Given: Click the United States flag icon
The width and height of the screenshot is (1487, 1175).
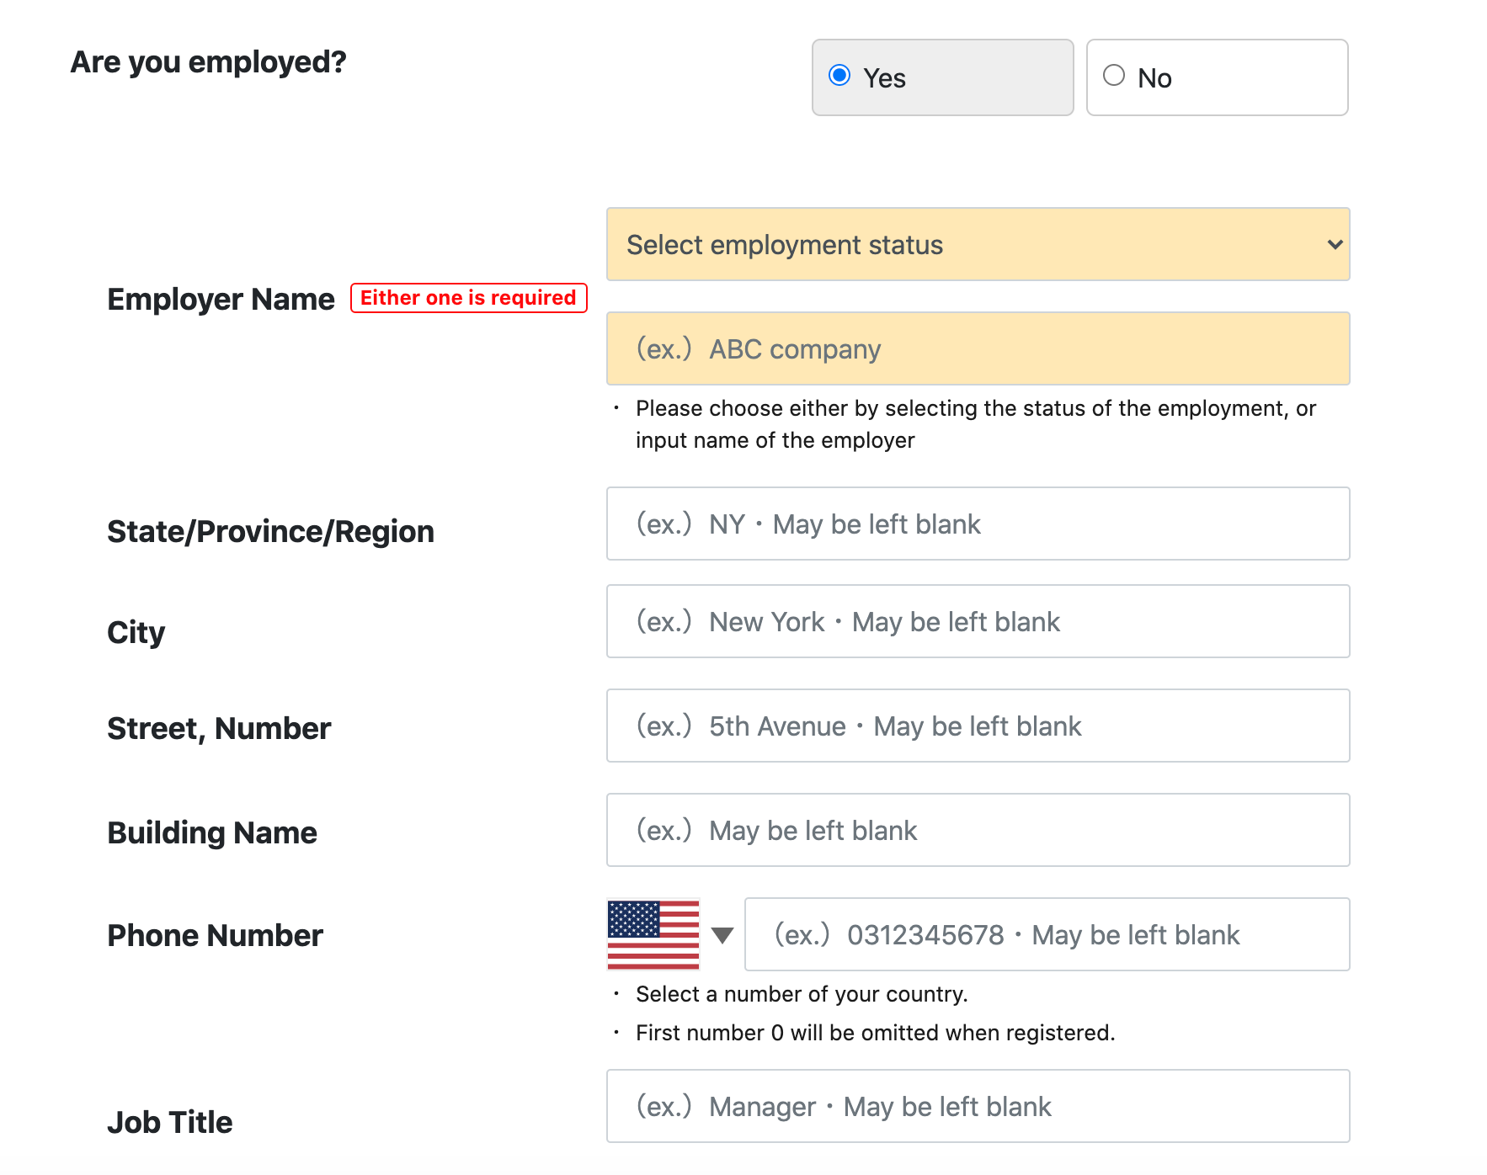Looking at the screenshot, I should pos(653,934).
